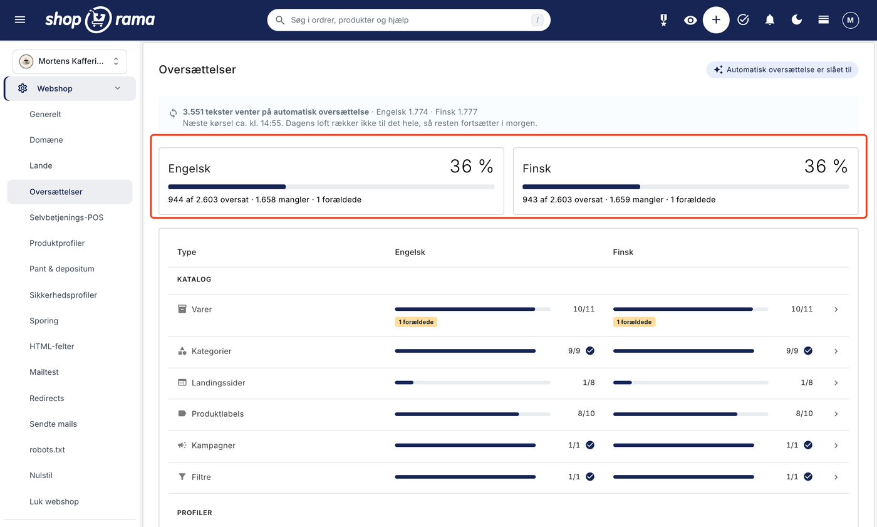Click the Landingssider page icon

pyautogui.click(x=182, y=382)
